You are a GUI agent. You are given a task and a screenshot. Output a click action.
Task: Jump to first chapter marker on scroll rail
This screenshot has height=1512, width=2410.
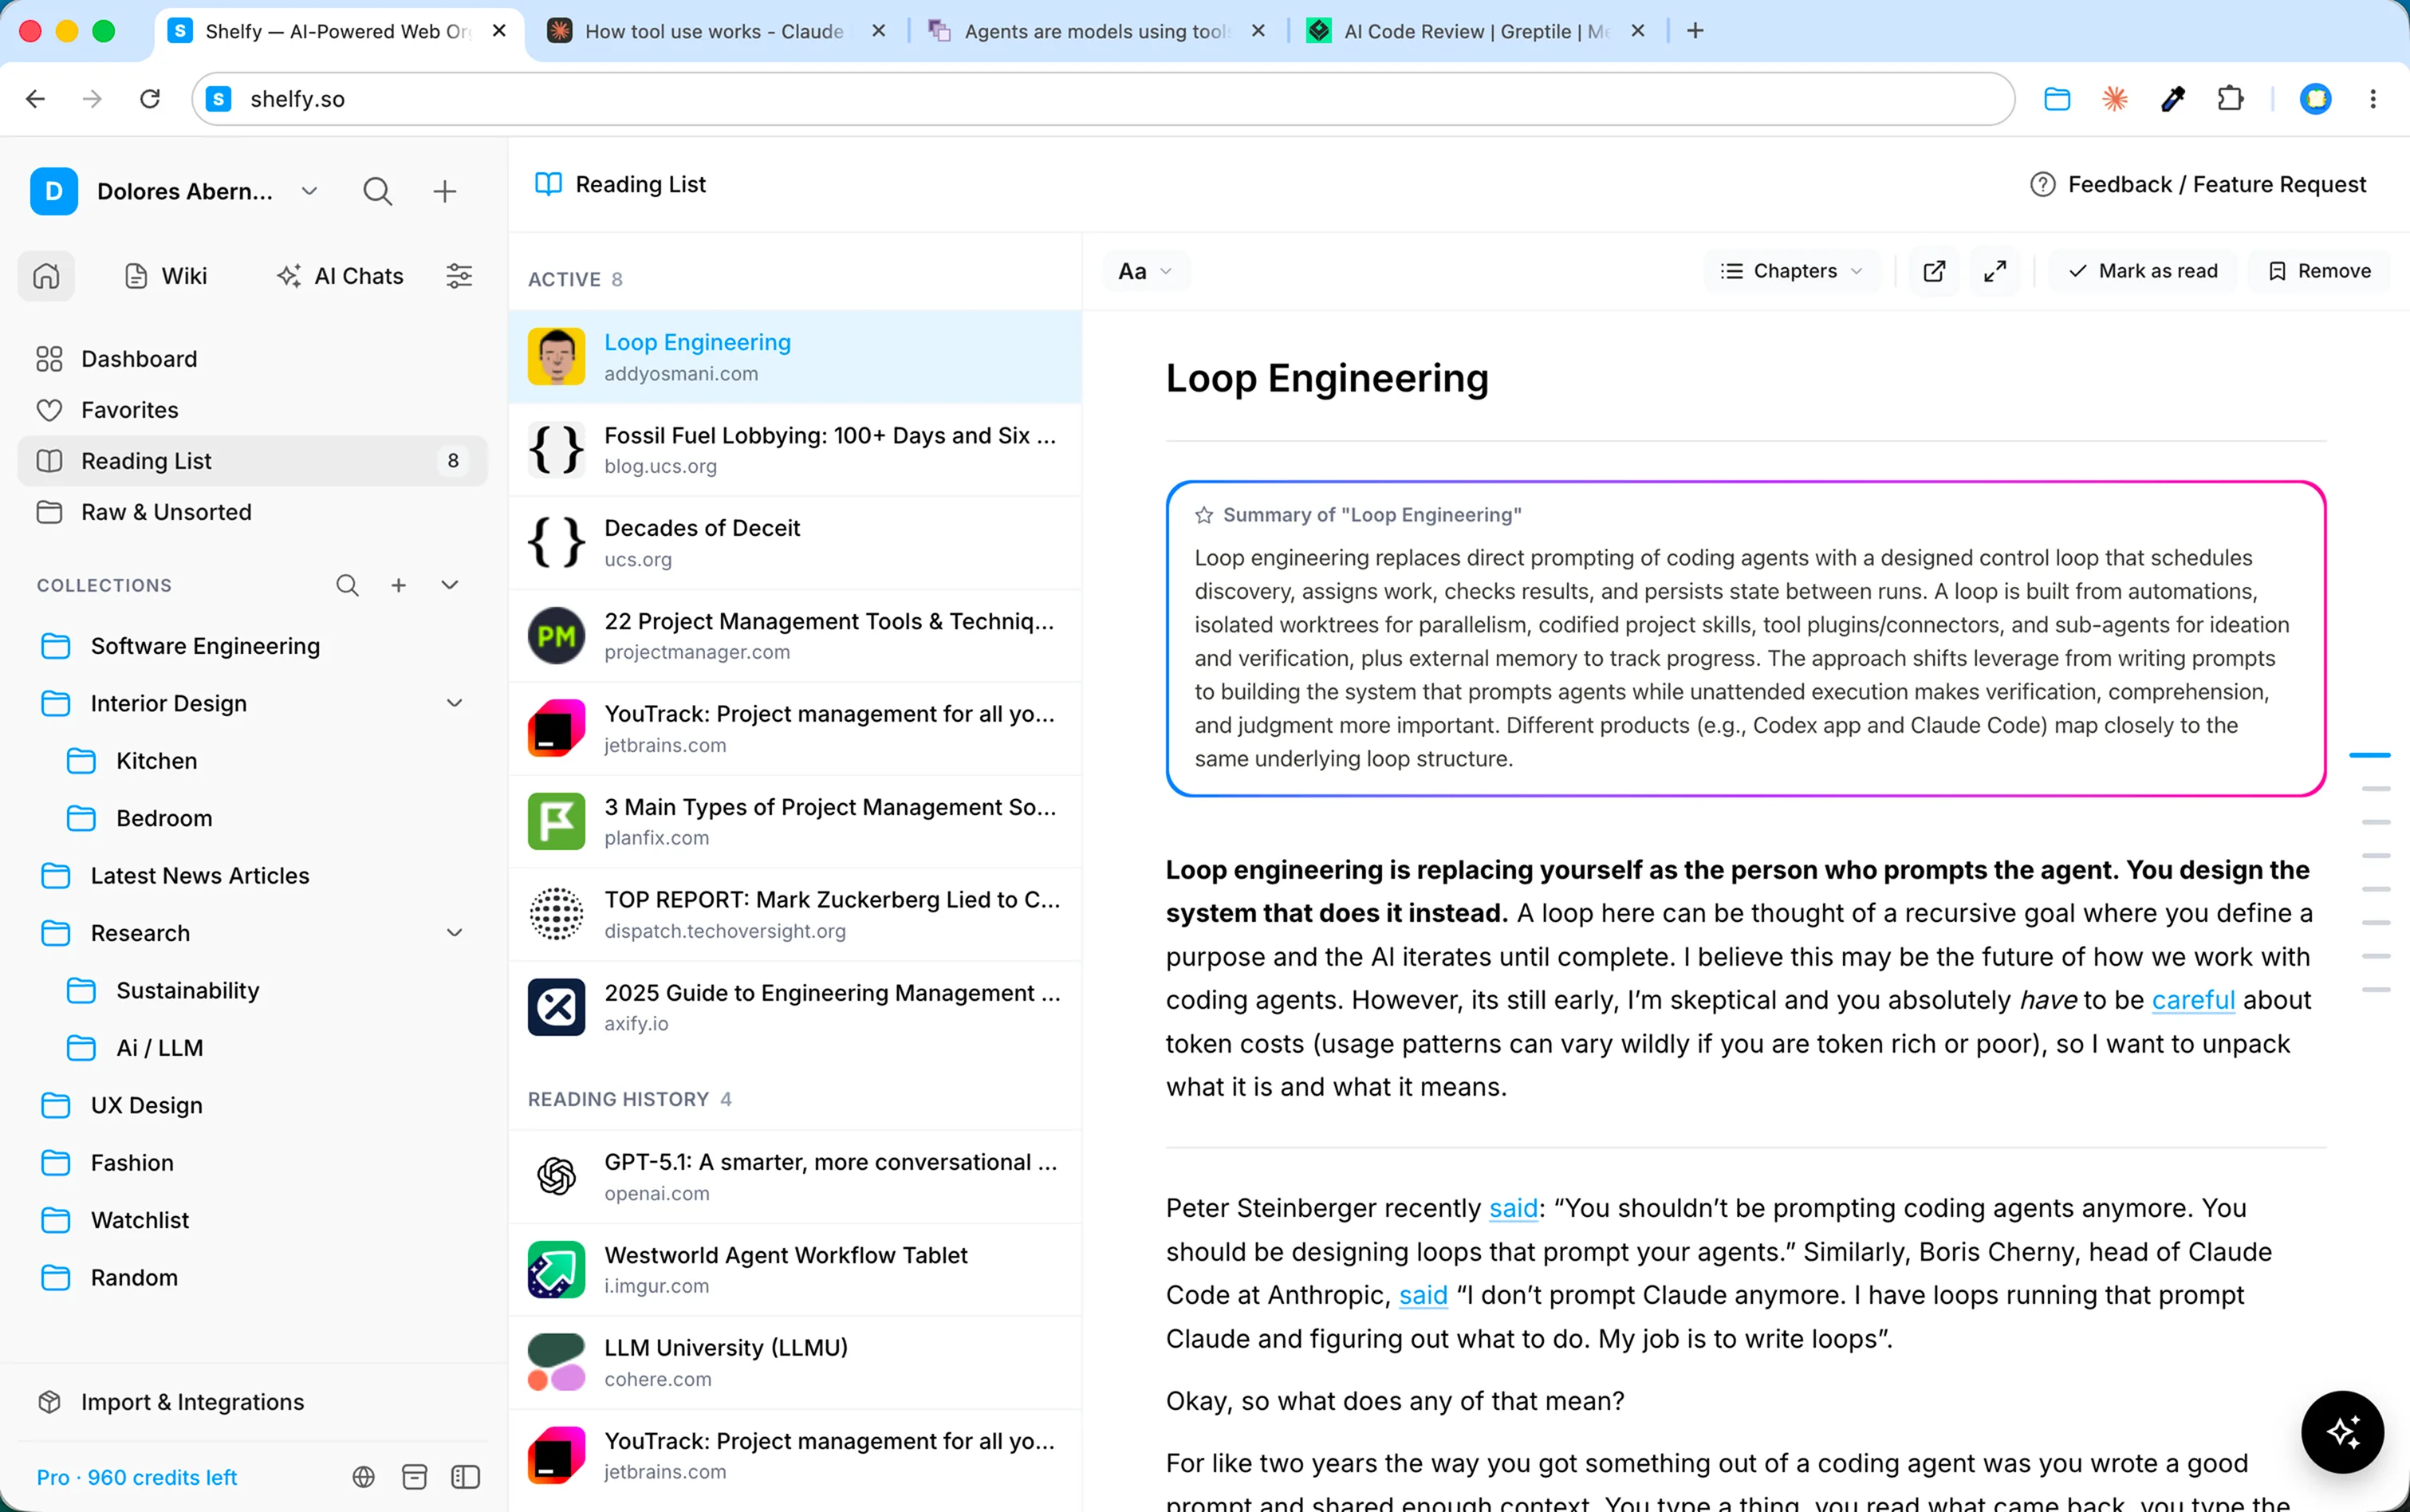pyautogui.click(x=2370, y=755)
